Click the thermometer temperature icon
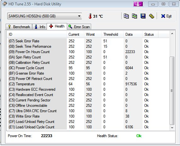 pyautogui.click(x=90, y=16)
